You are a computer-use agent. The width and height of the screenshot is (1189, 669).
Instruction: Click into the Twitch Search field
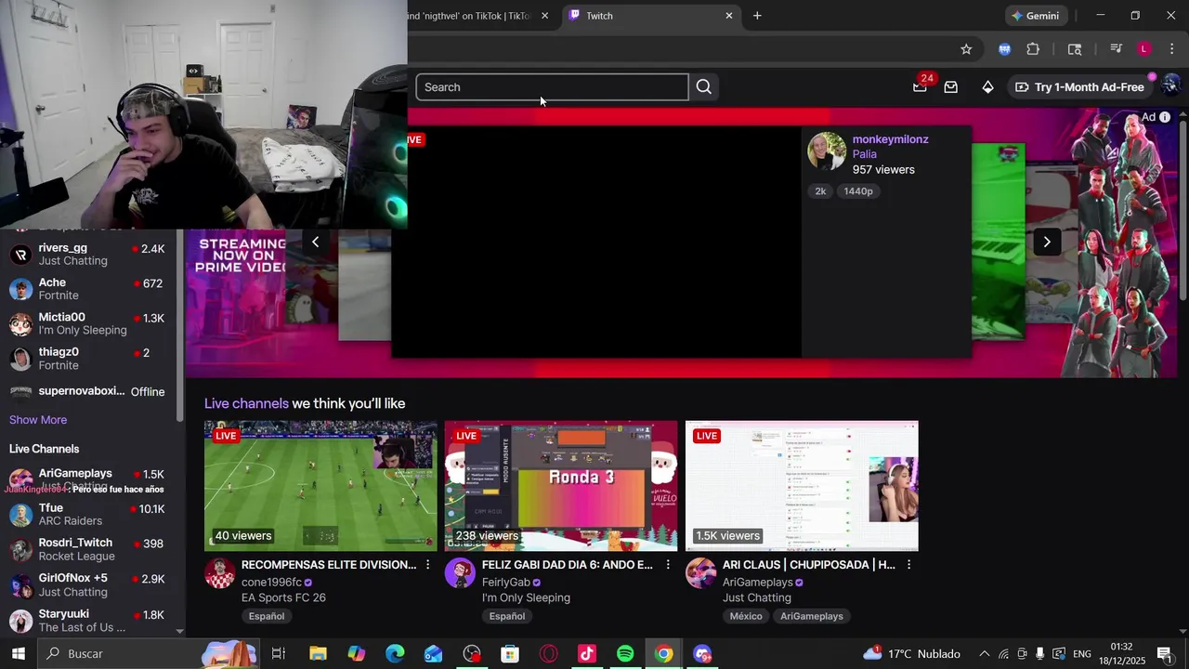[x=552, y=87]
